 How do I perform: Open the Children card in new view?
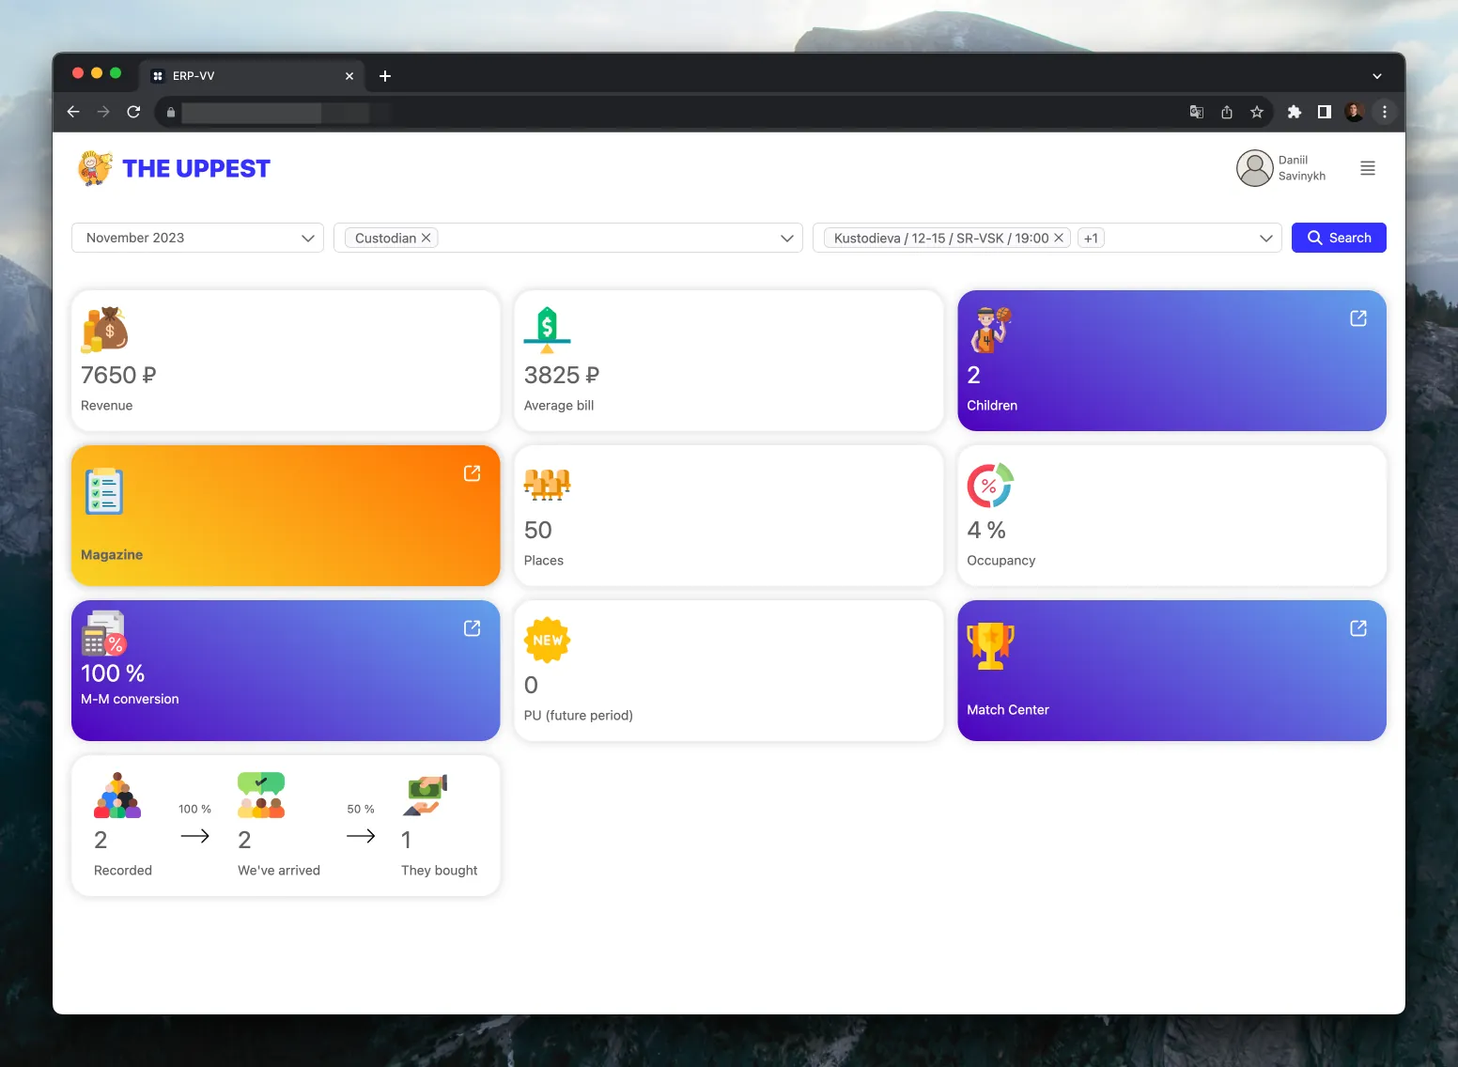(1357, 318)
